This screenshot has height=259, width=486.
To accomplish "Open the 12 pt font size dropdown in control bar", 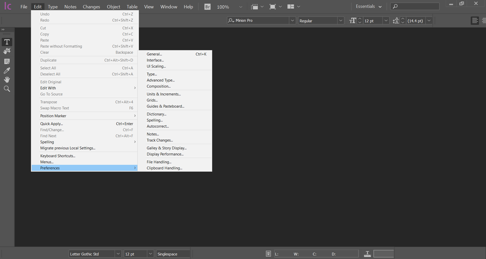I will click(x=386, y=21).
